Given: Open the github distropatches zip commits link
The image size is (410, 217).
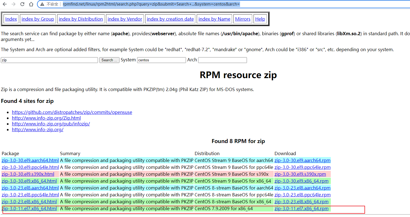Looking at the screenshot, I should pyautogui.click(x=72, y=112).
